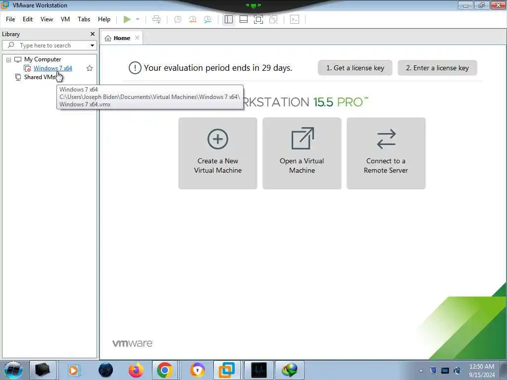This screenshot has height=380, width=507.
Task: Open the power options dropdown arrow
Action: (138, 19)
